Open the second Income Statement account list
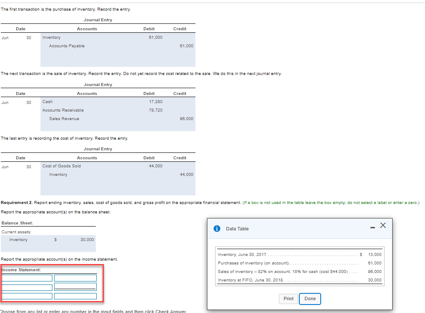 coord(26,287)
